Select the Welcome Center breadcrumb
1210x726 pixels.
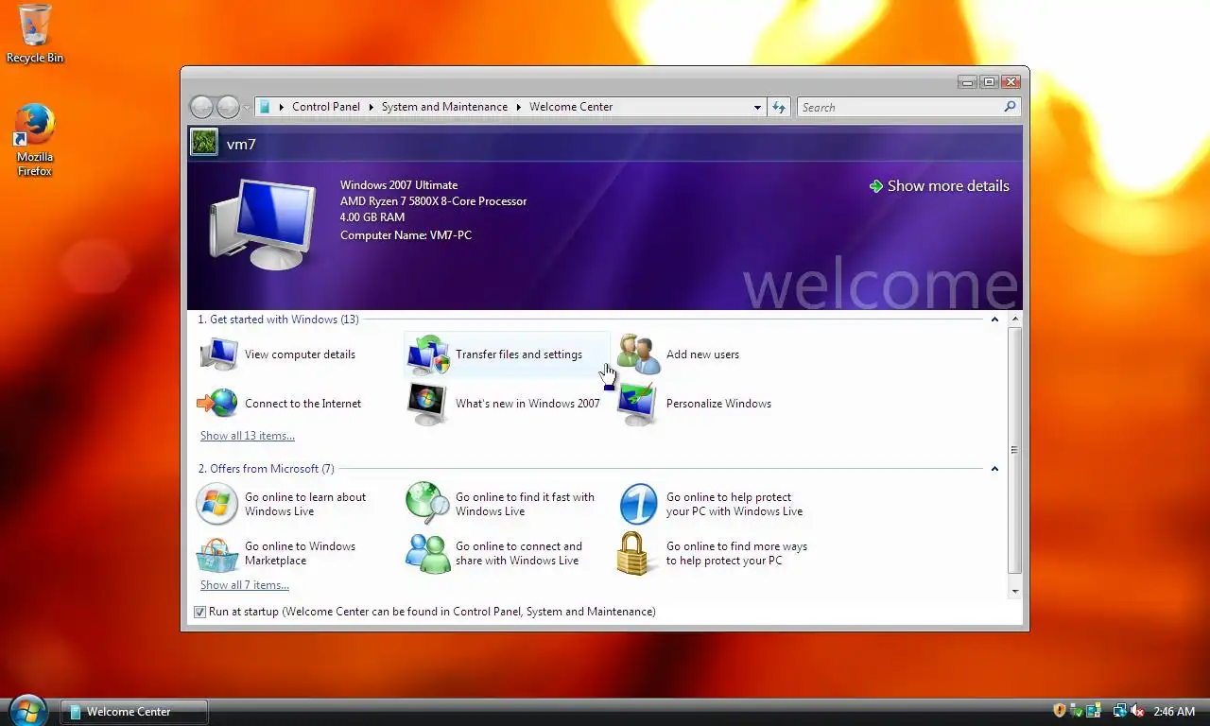571,107
